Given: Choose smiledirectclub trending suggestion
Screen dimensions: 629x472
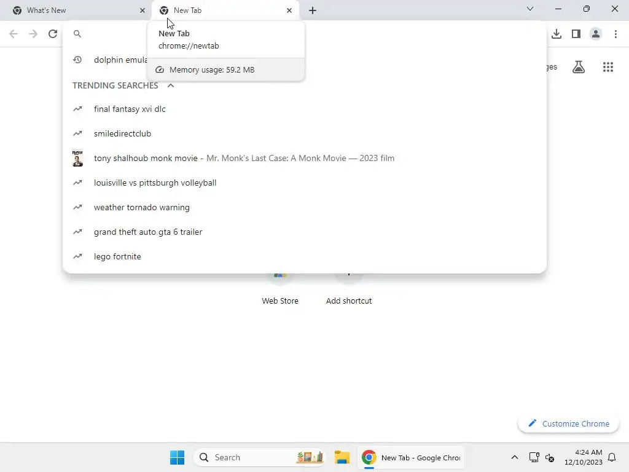Looking at the screenshot, I should [305, 133].
